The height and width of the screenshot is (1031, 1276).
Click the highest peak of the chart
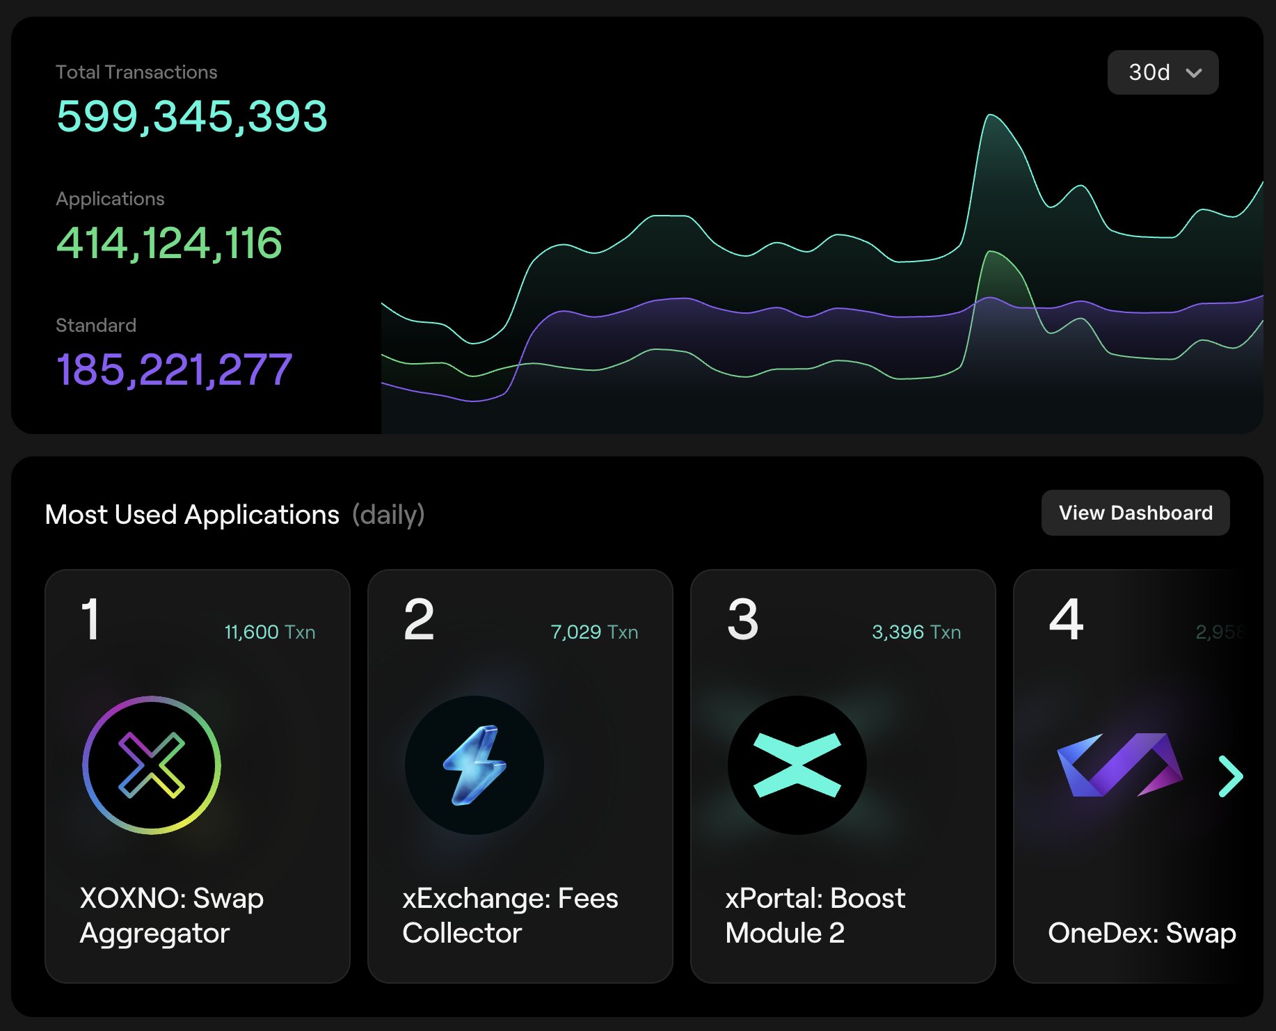tap(989, 115)
